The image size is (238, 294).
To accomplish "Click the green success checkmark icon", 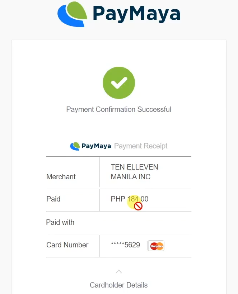I will tap(119, 83).
